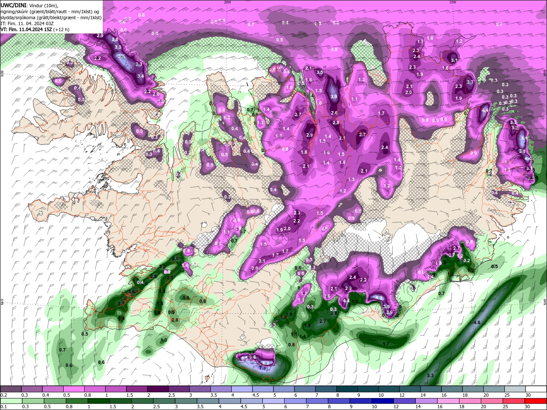Select the deep blue 10 swatch, lower legend row
This screenshot has width=547, height=410.
[x=383, y=401]
